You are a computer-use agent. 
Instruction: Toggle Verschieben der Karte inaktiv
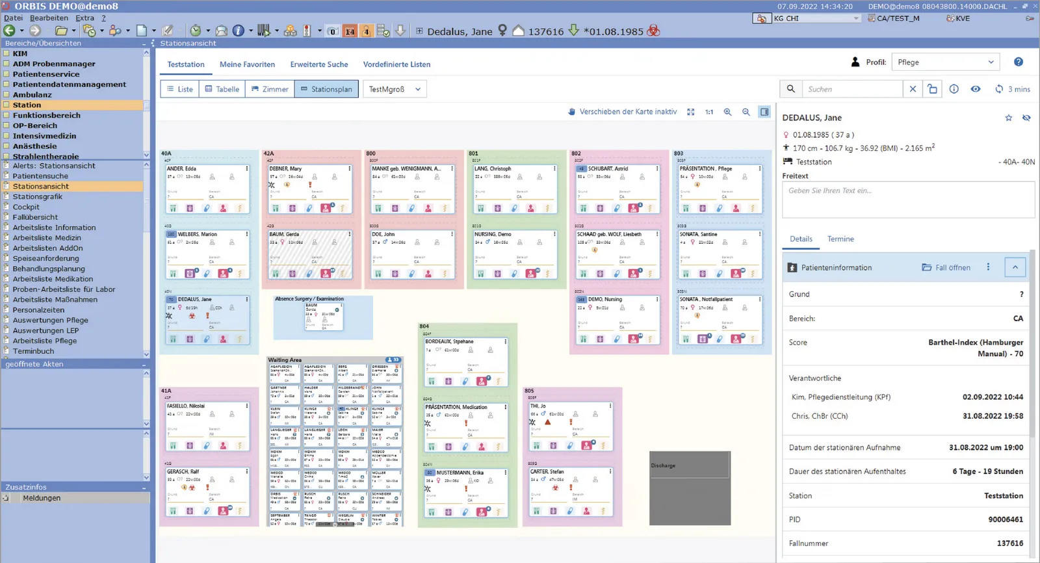623,112
